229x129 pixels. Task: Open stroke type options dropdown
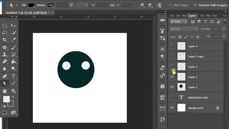point(82,5)
